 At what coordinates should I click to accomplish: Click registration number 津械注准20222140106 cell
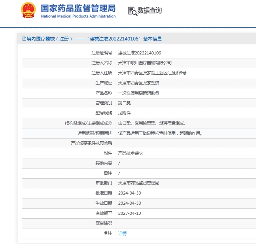[x=139, y=53]
